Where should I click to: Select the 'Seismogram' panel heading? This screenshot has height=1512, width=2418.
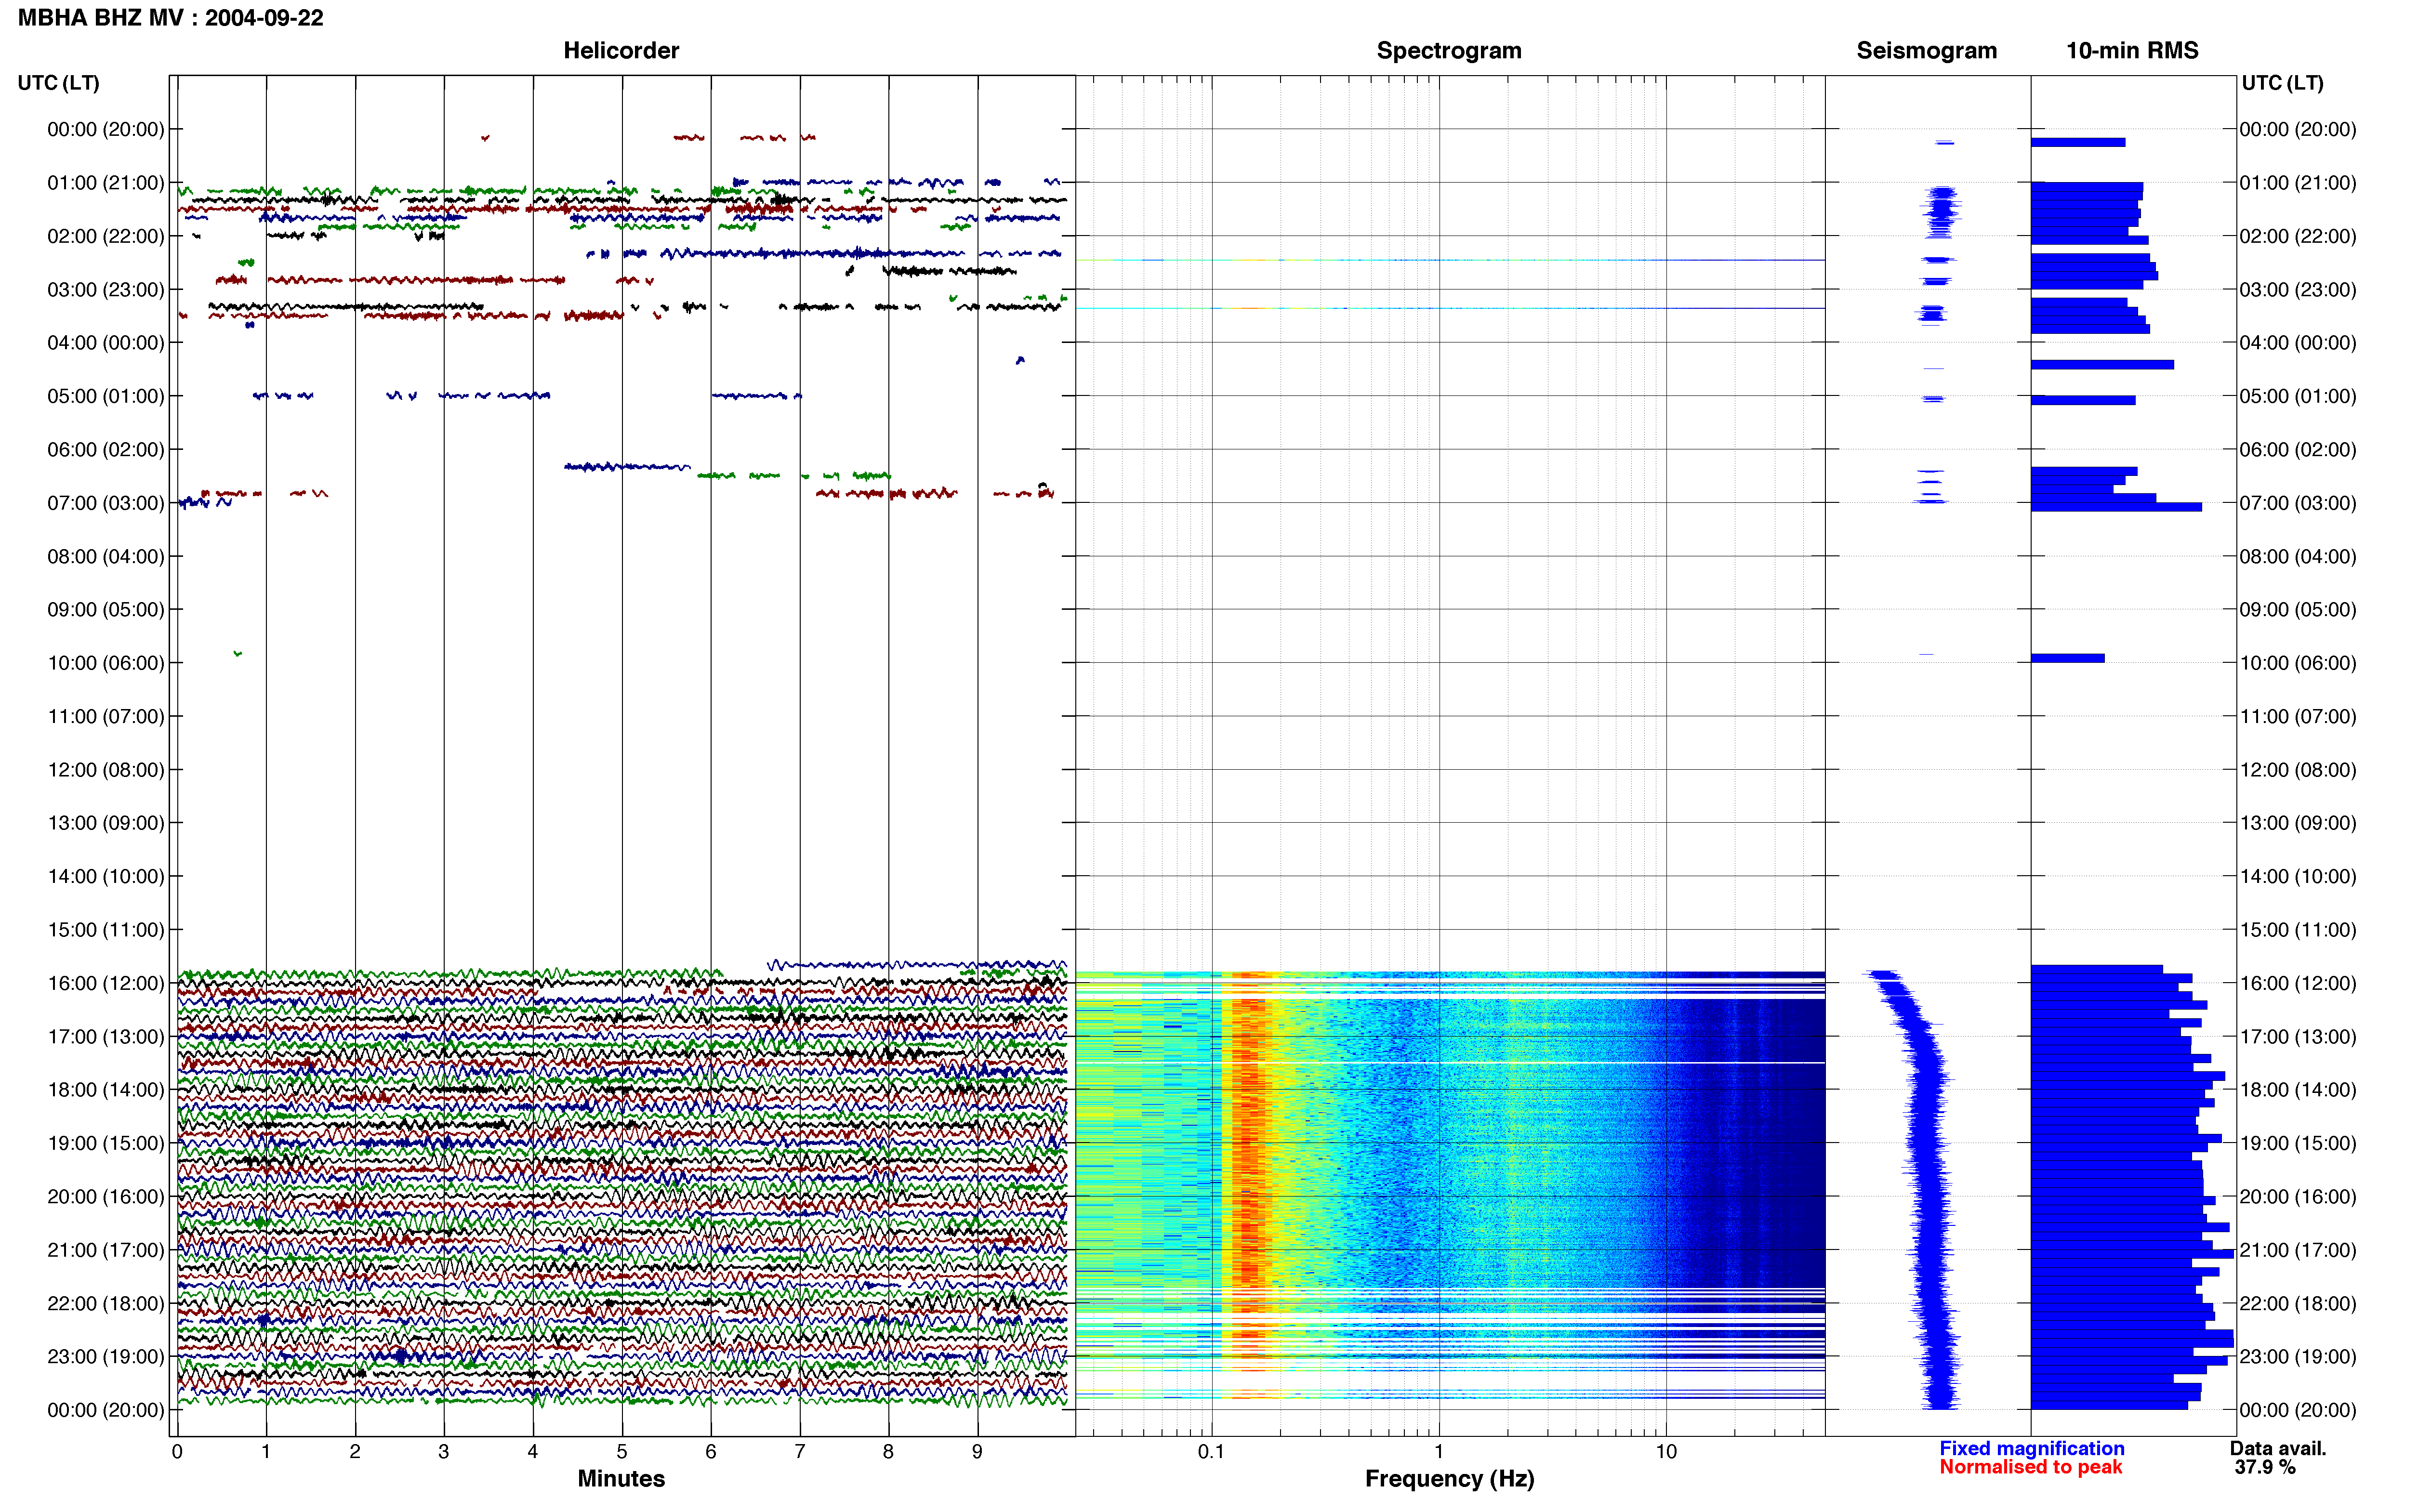click(1926, 50)
